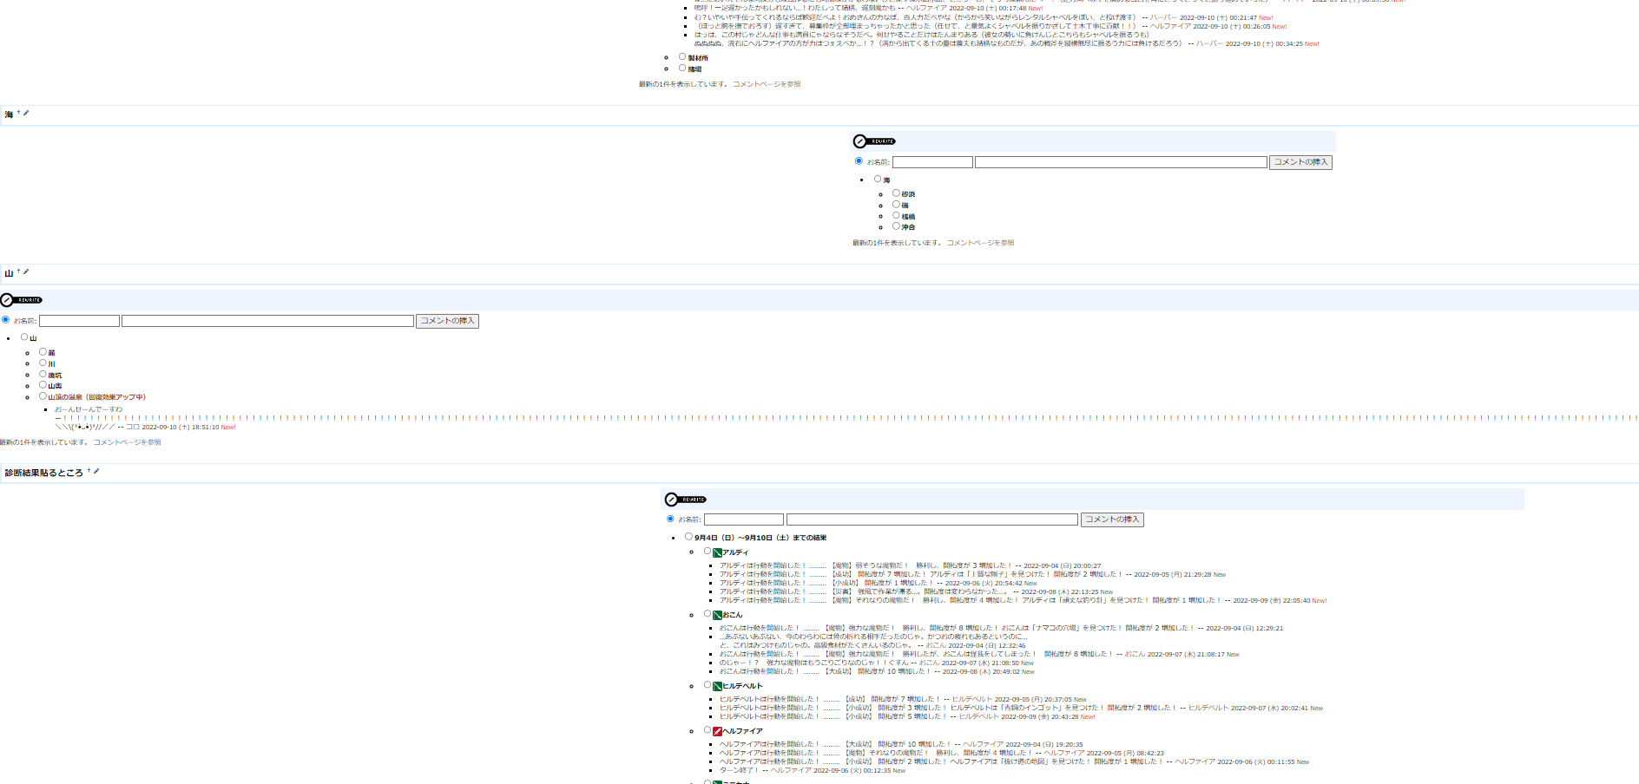Choose the 川 radio option

(43, 363)
